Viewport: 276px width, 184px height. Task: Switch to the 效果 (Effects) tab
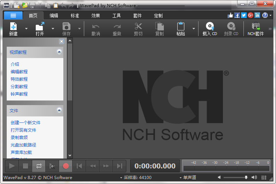pos(96,16)
